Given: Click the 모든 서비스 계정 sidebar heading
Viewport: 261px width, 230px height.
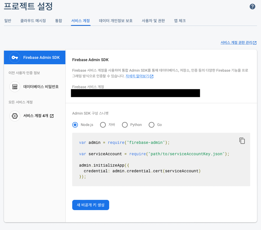Looking at the screenshot, I should pyautogui.click(x=20, y=102).
